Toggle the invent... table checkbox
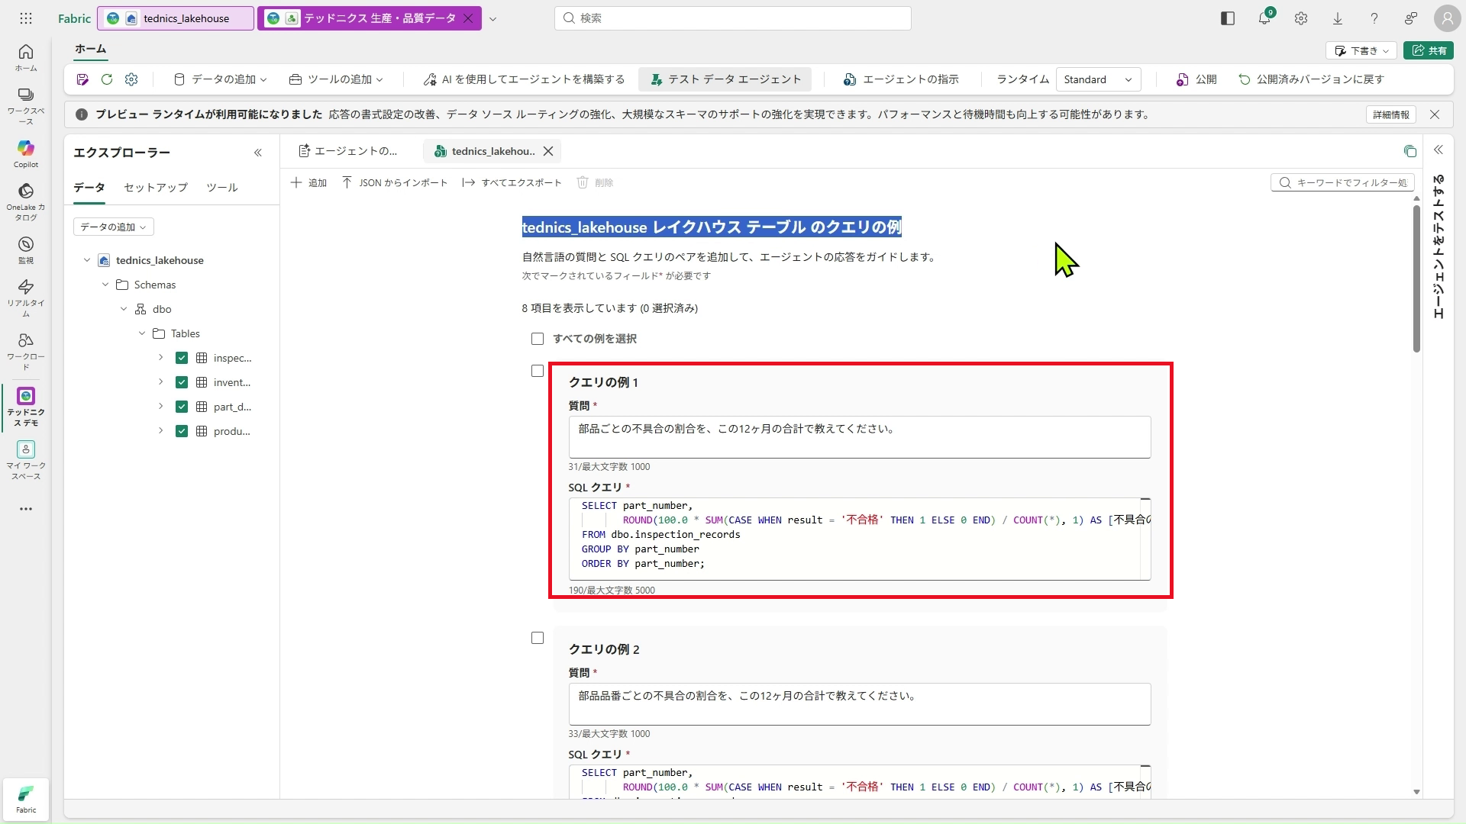This screenshot has width=1466, height=824. click(x=182, y=382)
